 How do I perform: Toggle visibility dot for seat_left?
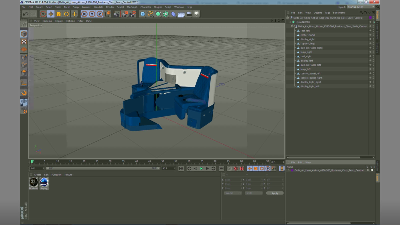370,30
